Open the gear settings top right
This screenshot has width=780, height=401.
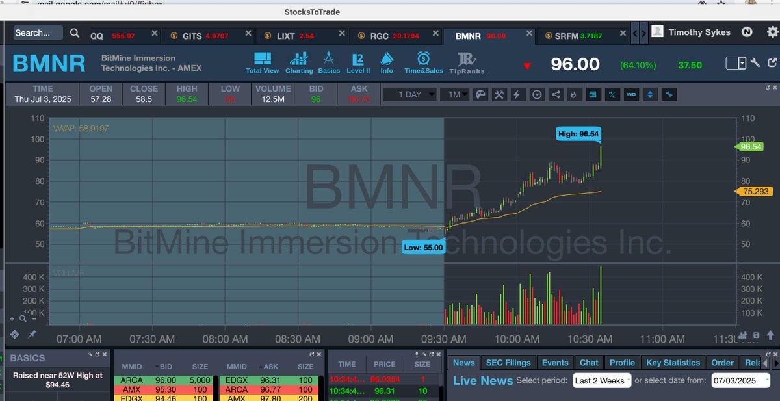(772, 32)
